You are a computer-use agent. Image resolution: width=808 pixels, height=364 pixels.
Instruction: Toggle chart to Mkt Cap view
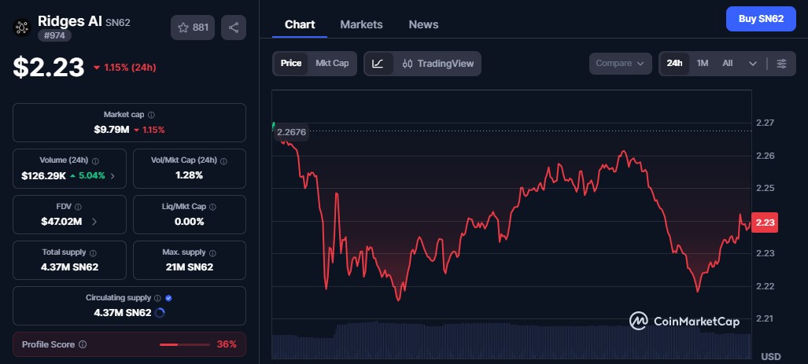332,64
